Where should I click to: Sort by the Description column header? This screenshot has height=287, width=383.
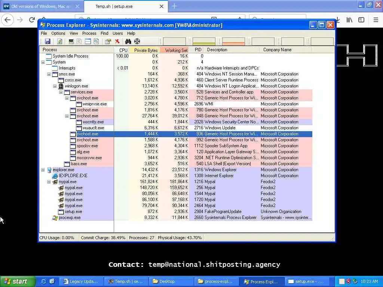(232, 50)
